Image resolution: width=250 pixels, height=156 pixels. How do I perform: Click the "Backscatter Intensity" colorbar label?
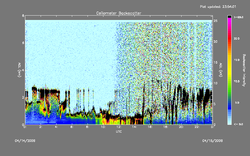coord(244,70)
